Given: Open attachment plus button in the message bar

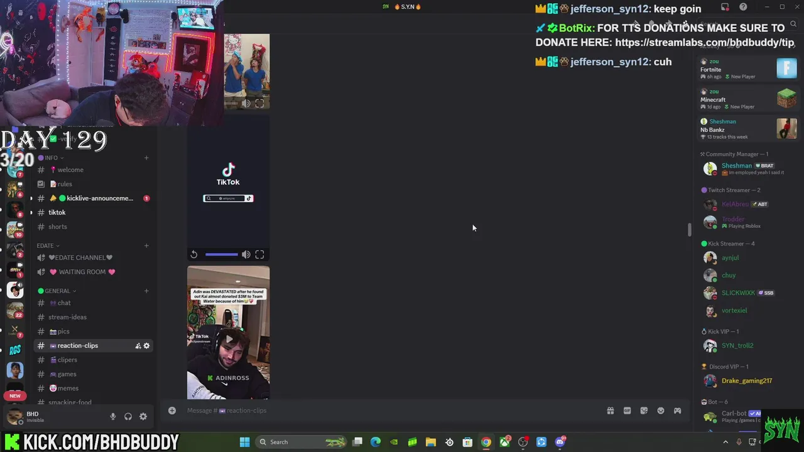Looking at the screenshot, I should coord(171,411).
